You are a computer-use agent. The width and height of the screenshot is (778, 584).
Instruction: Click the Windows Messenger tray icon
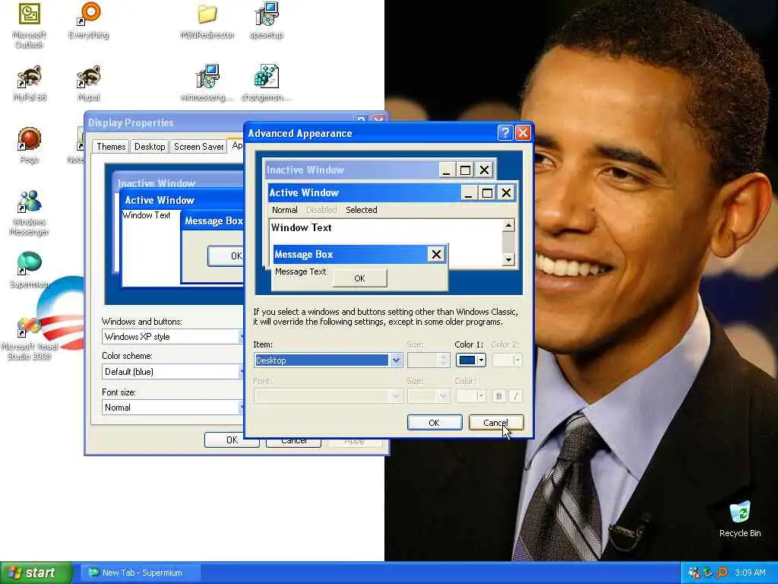click(694, 573)
